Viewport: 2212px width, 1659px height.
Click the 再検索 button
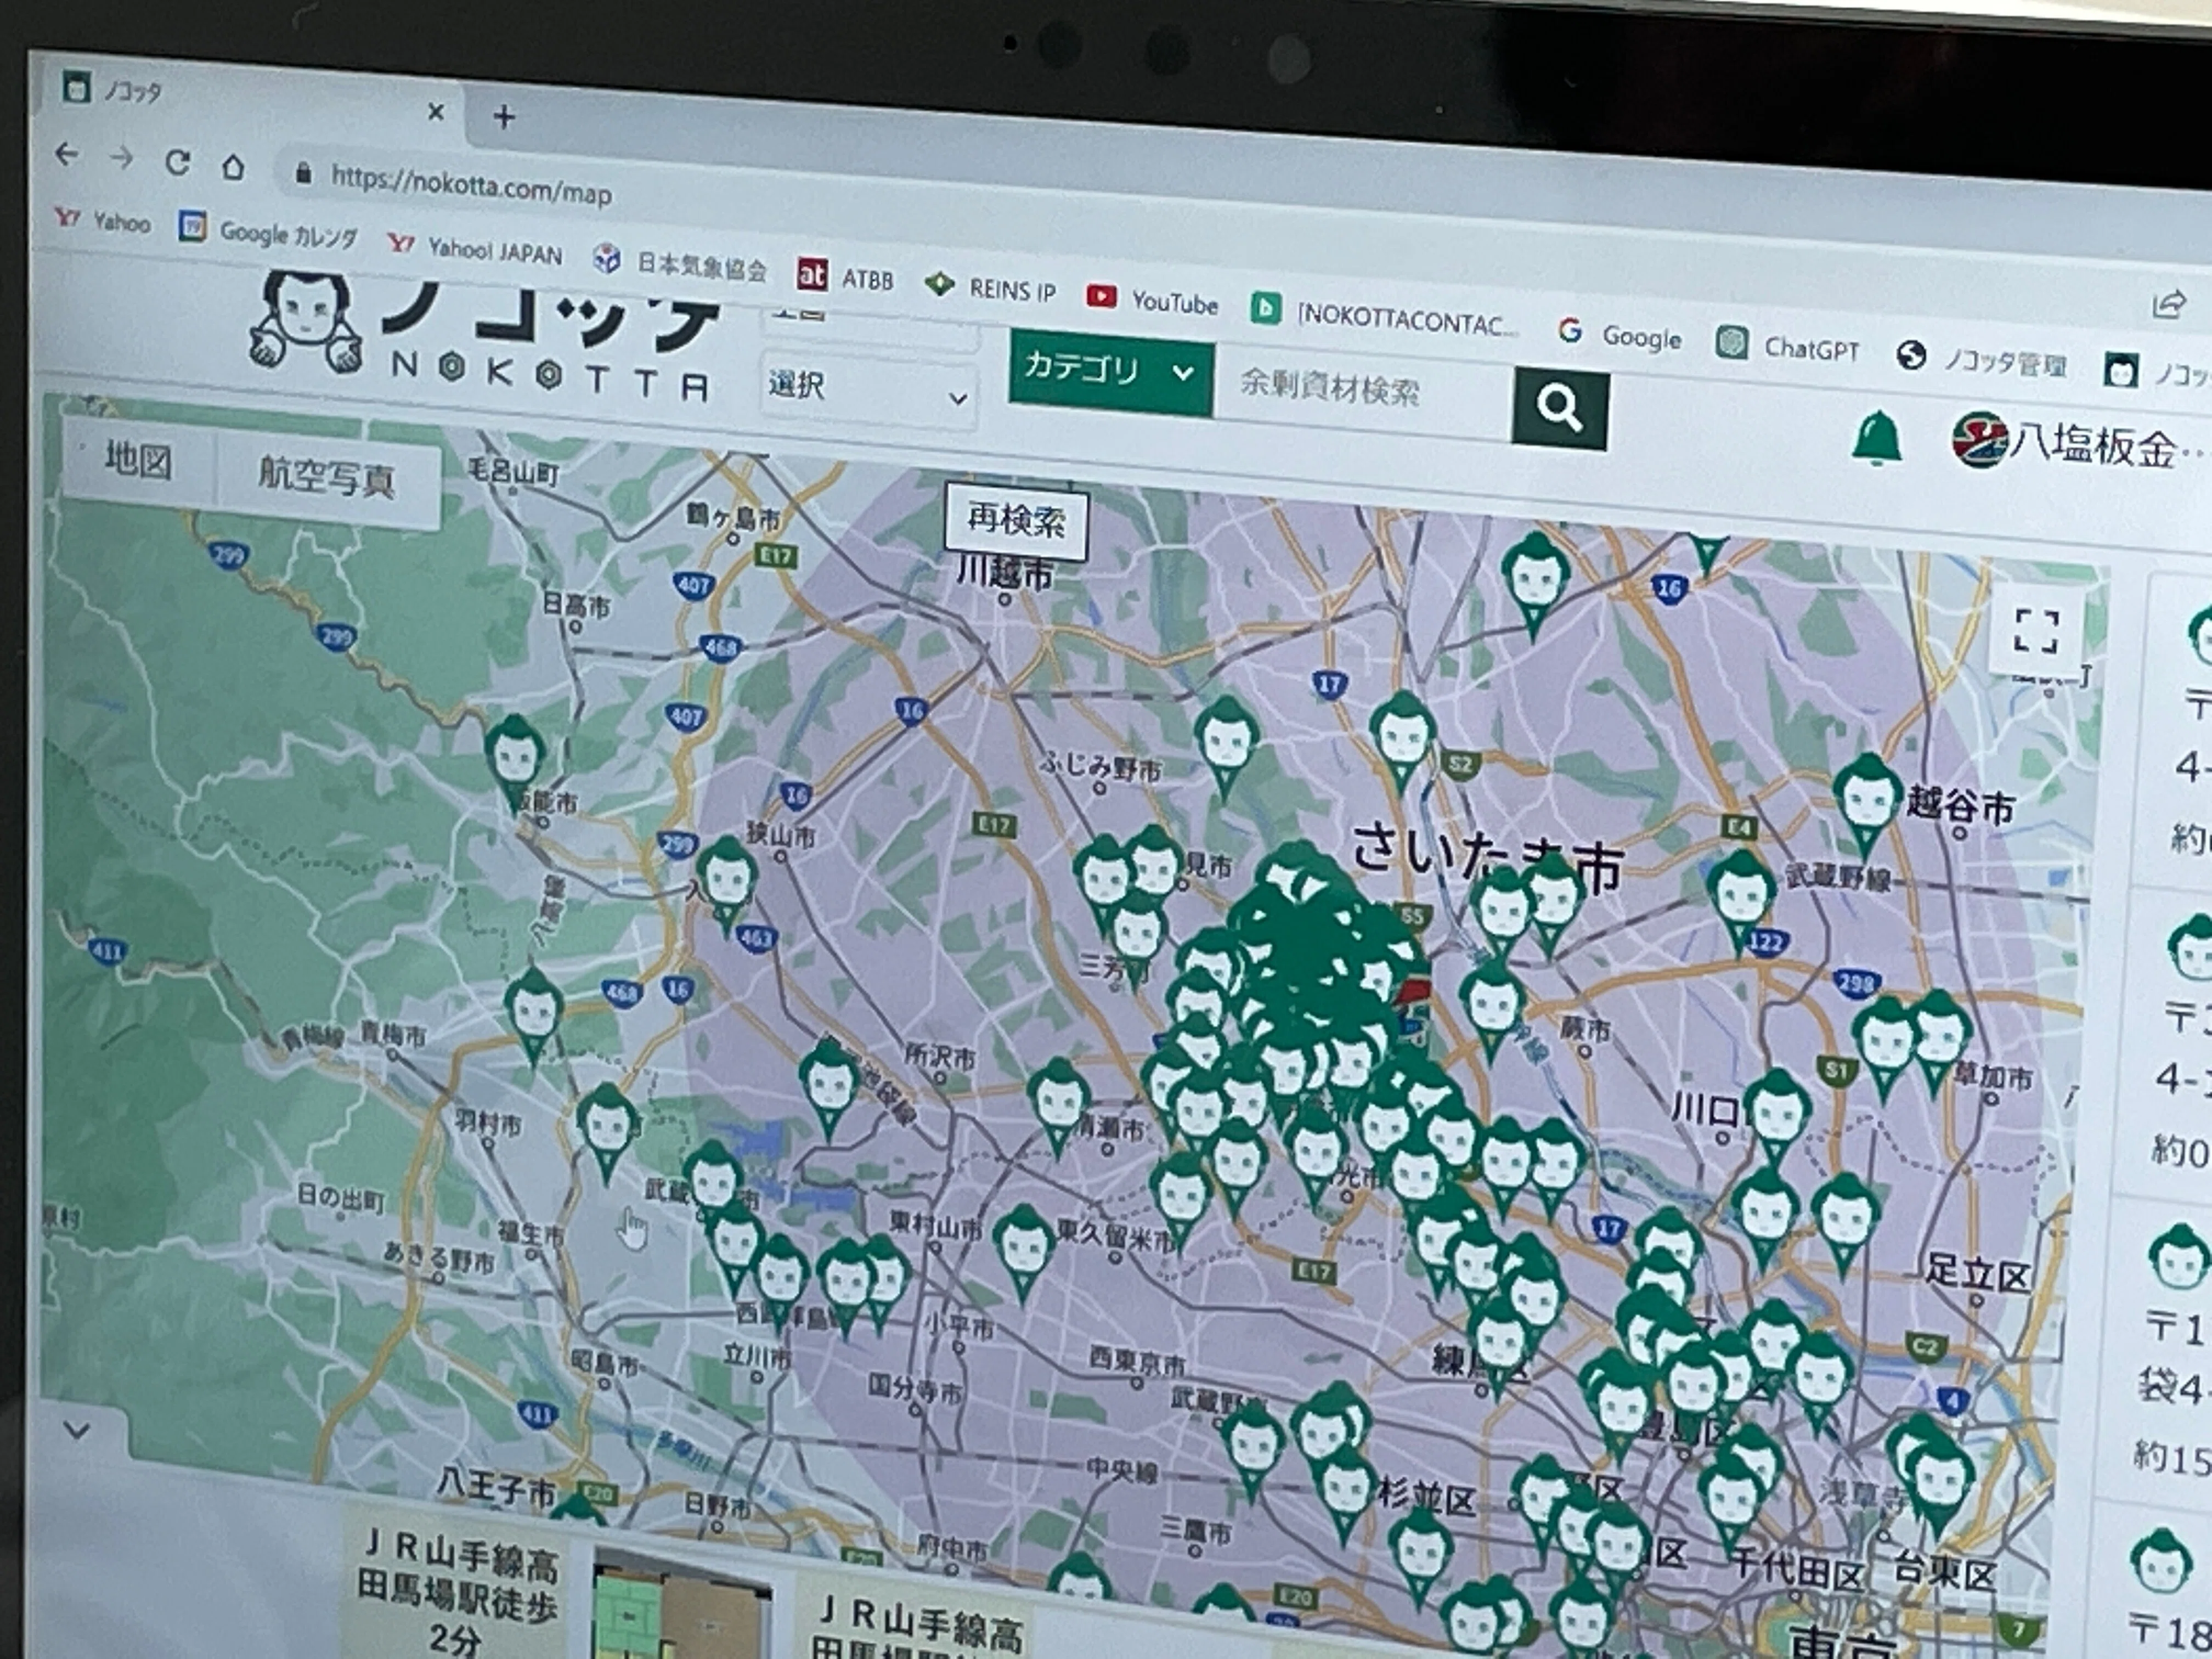click(x=1016, y=520)
